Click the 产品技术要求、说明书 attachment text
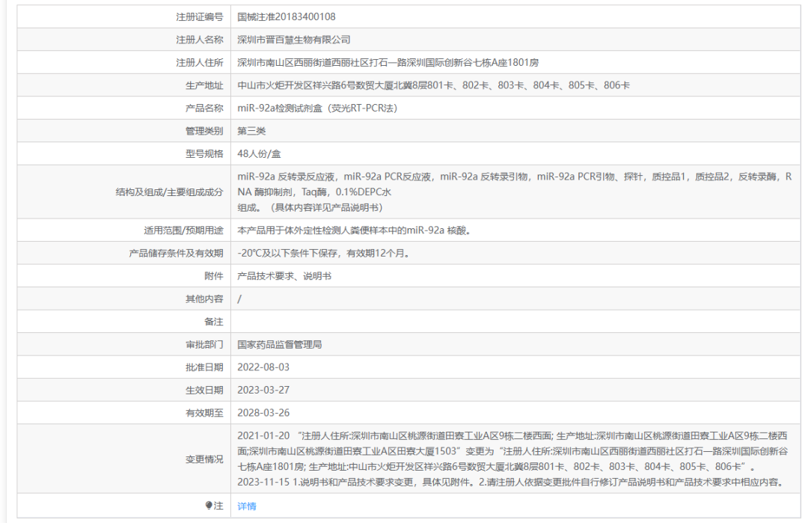This screenshot has height=523, width=808. click(x=284, y=276)
